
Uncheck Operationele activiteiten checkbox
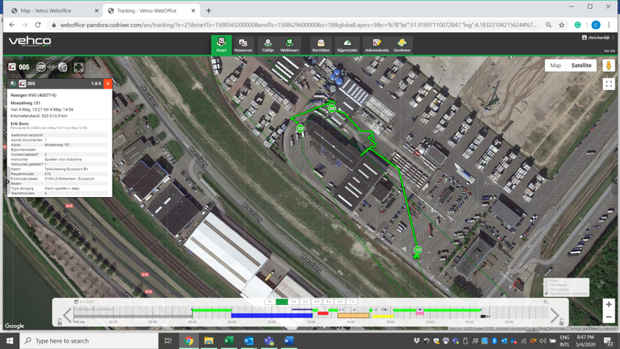pyautogui.click(x=546, y=293)
